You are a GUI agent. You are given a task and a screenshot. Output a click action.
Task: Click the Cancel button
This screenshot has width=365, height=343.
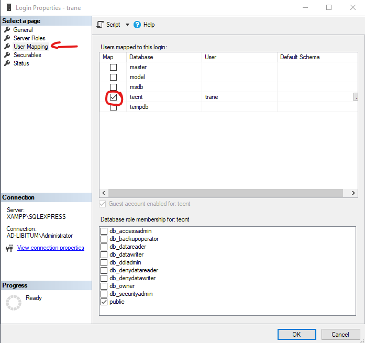point(340,334)
